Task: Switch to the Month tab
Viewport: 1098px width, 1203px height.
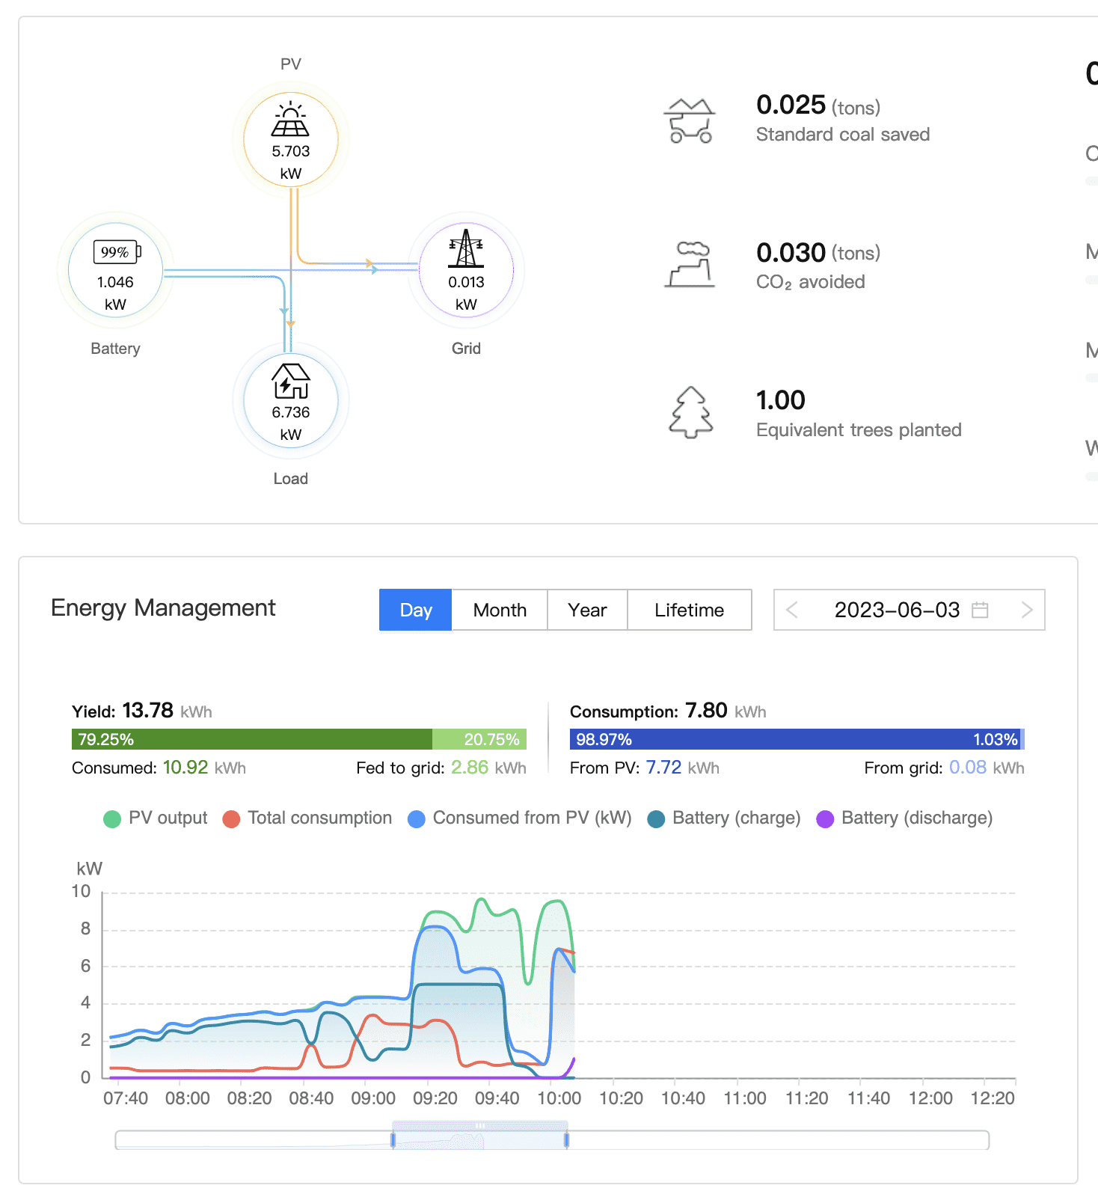Action: (500, 610)
